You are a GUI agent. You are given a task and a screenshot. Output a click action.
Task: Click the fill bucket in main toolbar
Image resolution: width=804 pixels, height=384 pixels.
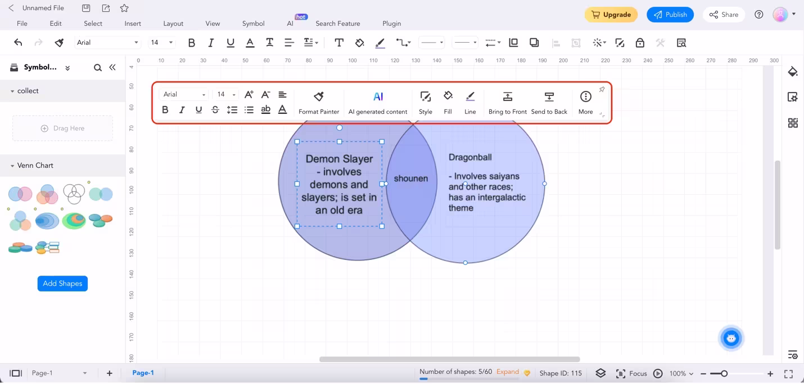pyautogui.click(x=360, y=43)
